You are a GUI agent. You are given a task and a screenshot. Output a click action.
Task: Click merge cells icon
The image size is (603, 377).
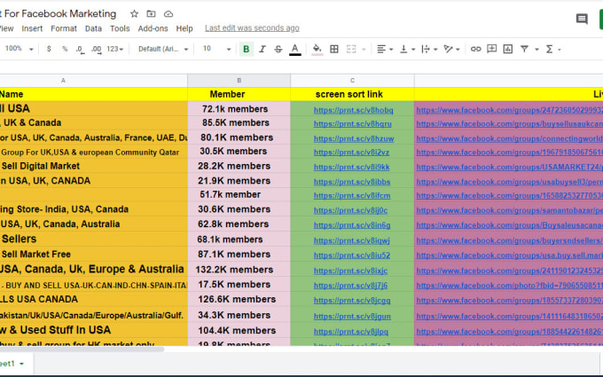click(351, 49)
